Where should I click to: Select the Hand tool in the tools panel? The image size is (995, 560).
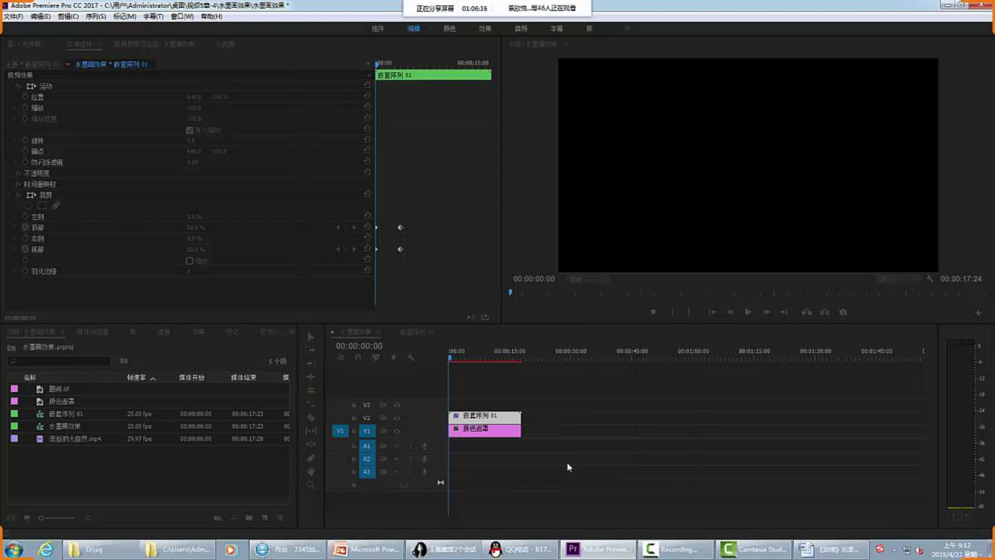311,471
